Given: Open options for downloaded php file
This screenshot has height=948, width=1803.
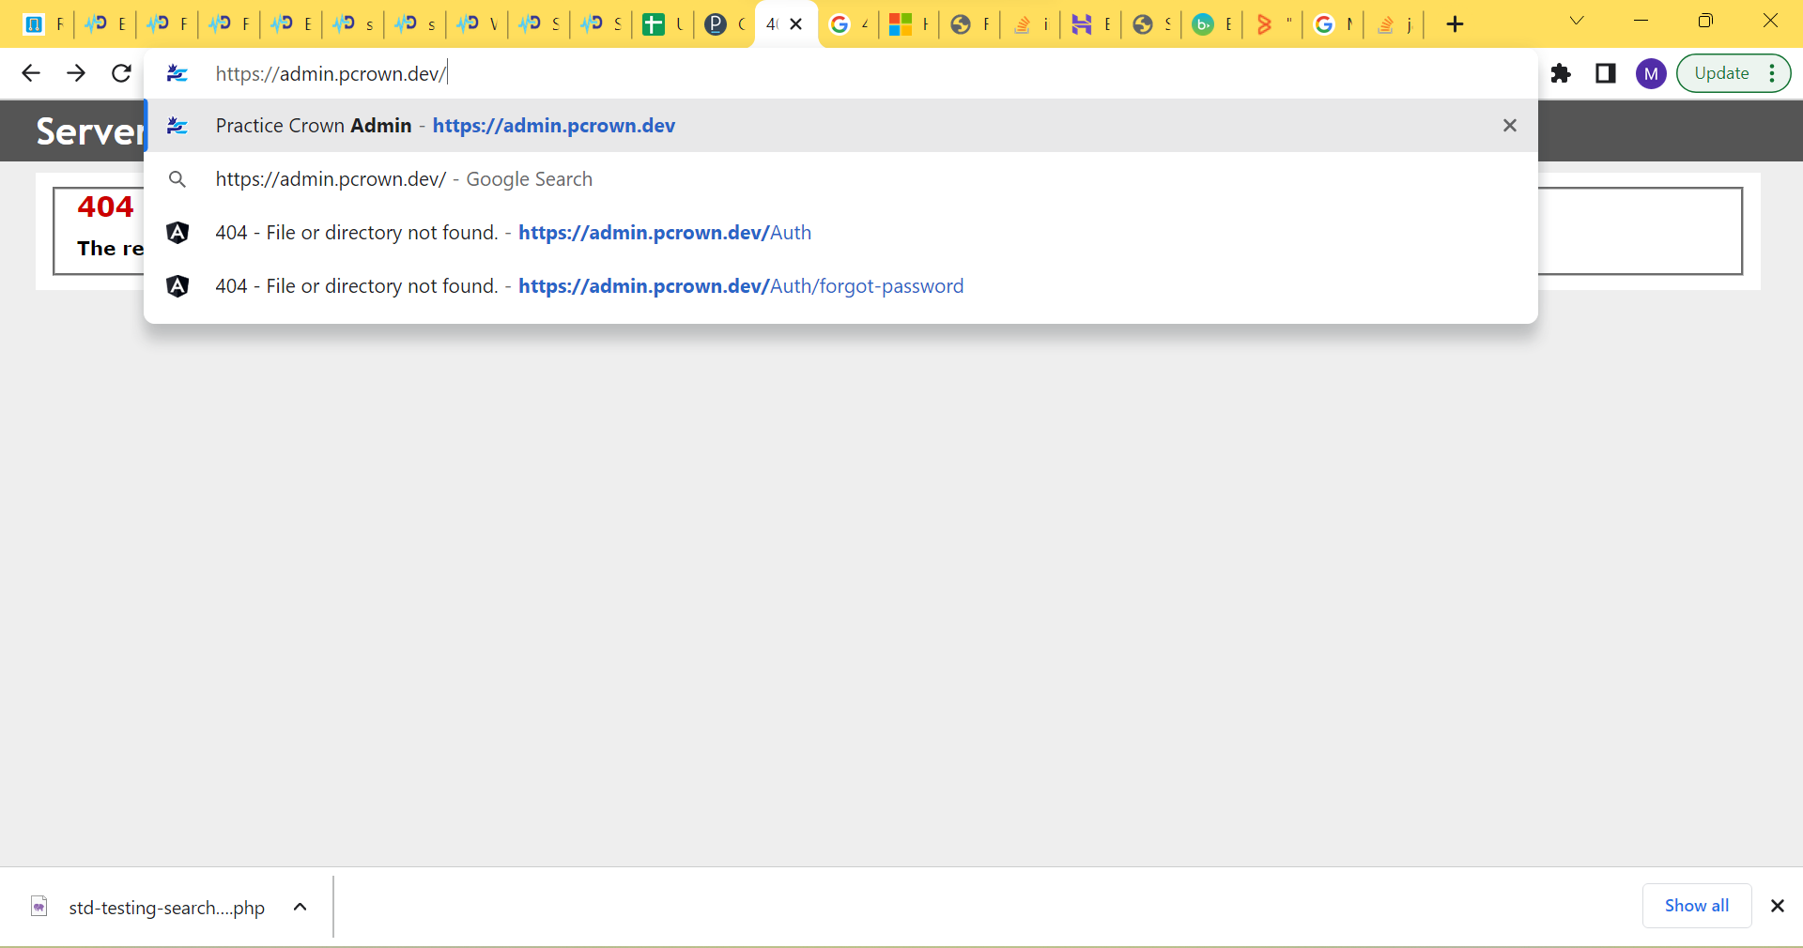Looking at the screenshot, I should tap(300, 907).
